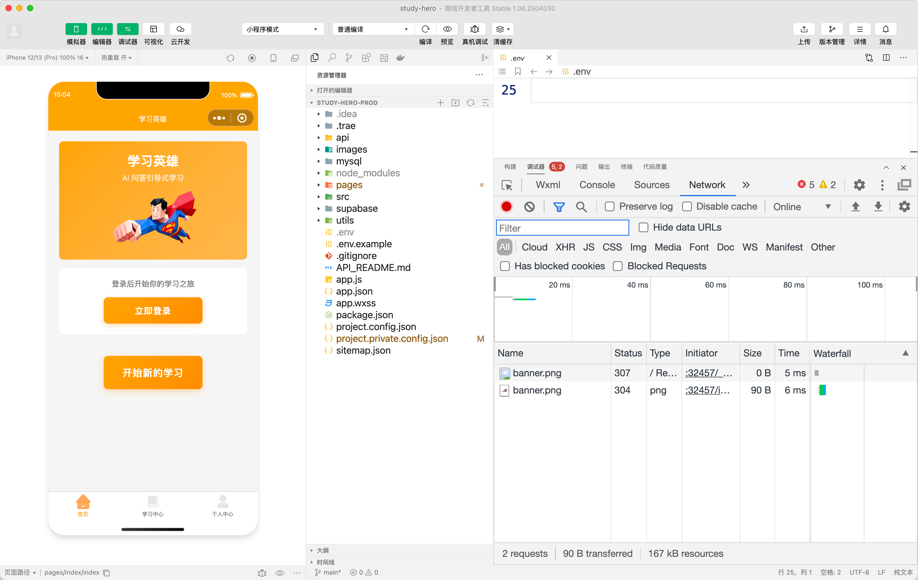This screenshot has width=918, height=580.
Task: Enable the Preserve log checkbox
Action: (610, 206)
